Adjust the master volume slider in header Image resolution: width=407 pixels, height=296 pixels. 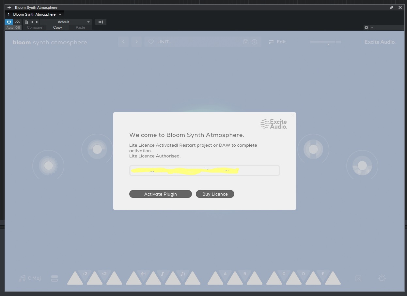click(325, 42)
